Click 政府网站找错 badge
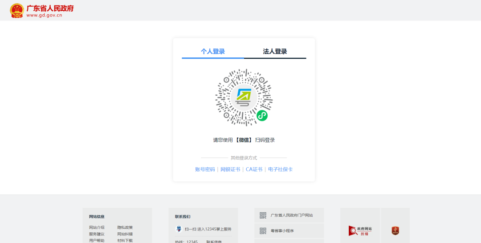Viewport: 481px width, 243px height. (x=360, y=231)
